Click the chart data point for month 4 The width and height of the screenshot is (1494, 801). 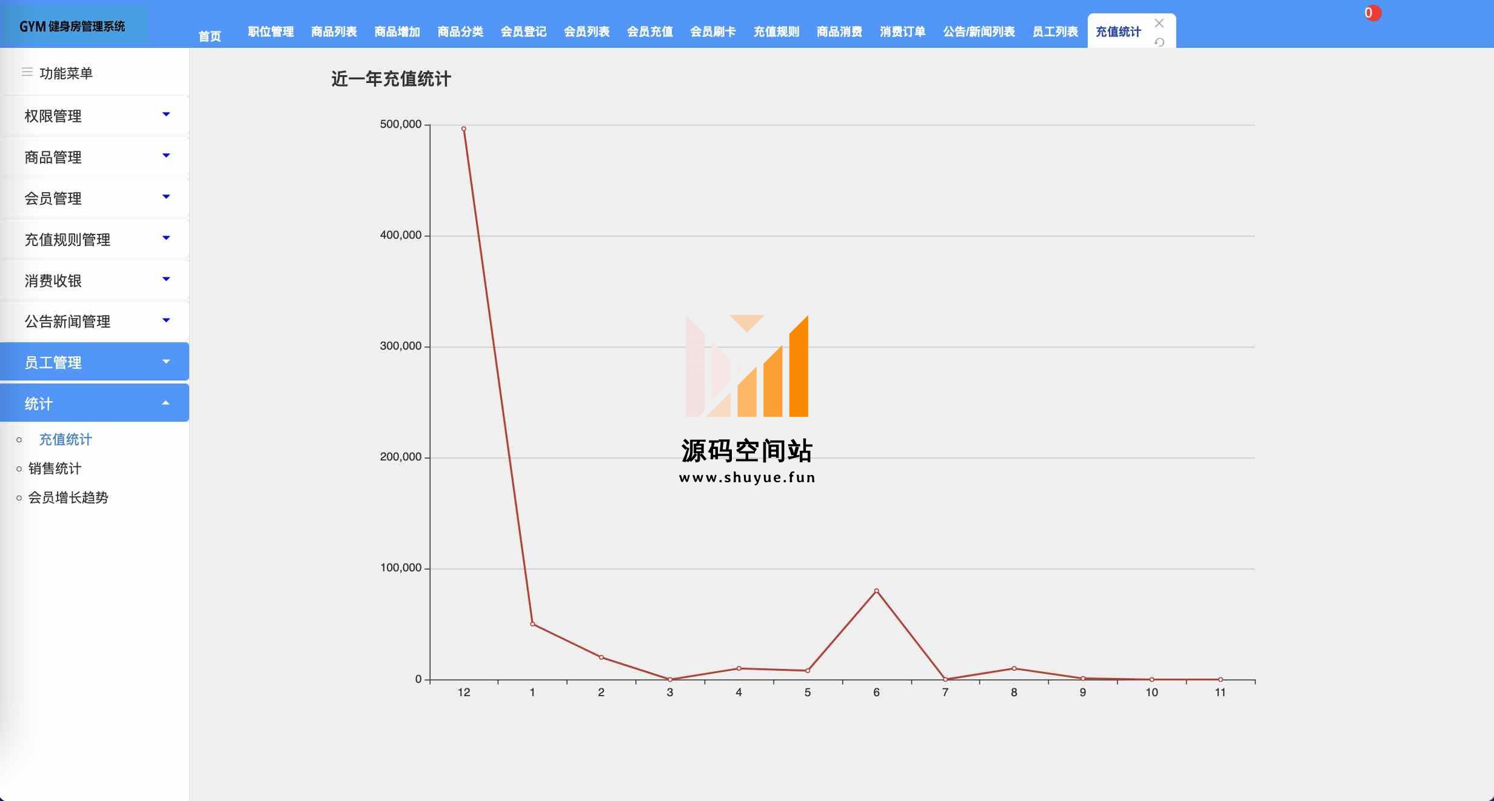click(739, 668)
